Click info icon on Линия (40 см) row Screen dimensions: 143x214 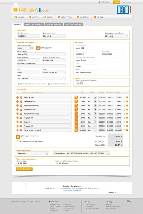click(127, 97)
